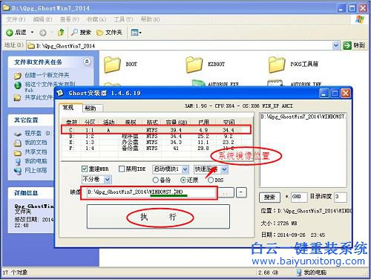
Task: Click the large Execute button
Action: pyautogui.click(x=158, y=217)
